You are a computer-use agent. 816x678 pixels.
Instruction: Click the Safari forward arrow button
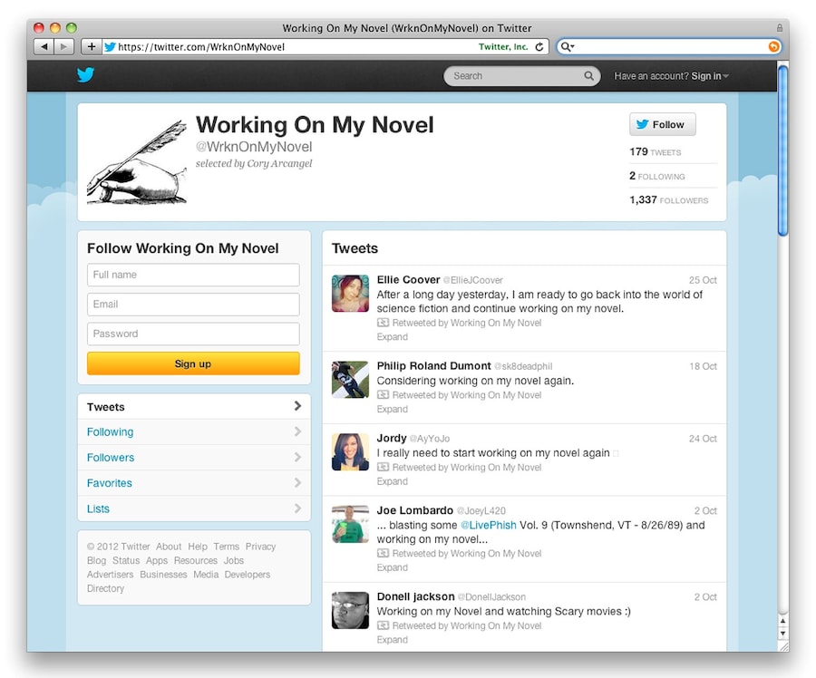(x=64, y=46)
